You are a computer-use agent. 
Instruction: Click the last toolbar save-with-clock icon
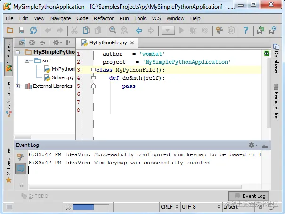pos(272,30)
